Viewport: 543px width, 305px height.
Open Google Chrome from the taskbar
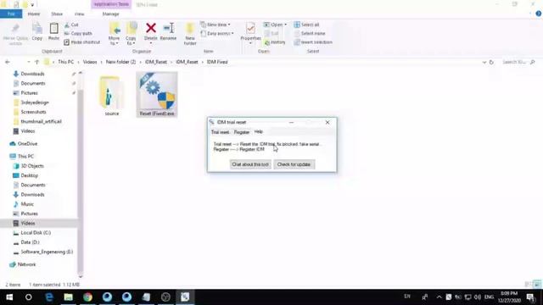coord(87,297)
